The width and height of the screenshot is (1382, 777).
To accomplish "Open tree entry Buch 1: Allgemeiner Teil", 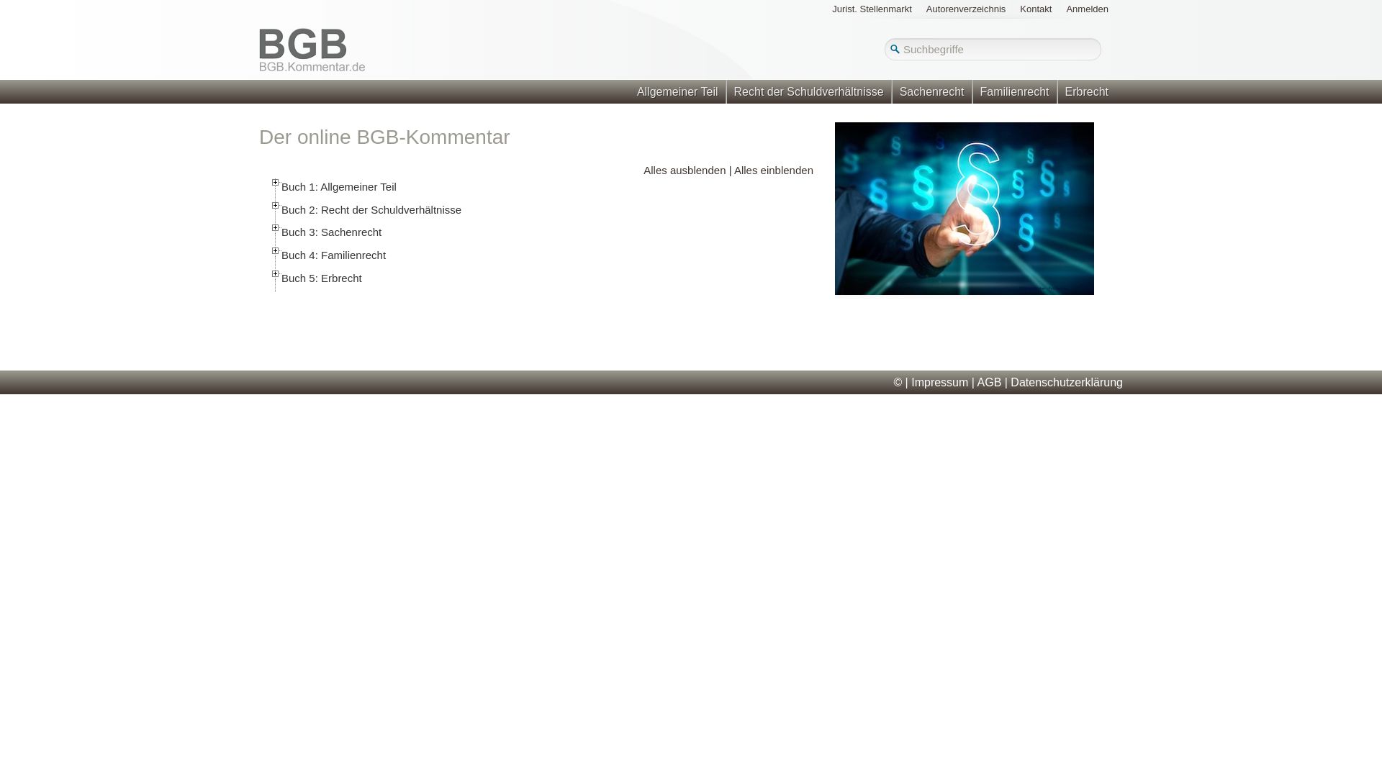I will click(x=339, y=187).
